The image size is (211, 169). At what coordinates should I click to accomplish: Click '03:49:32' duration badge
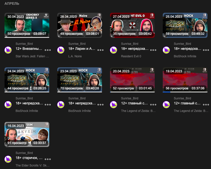[x=198, y=34]
